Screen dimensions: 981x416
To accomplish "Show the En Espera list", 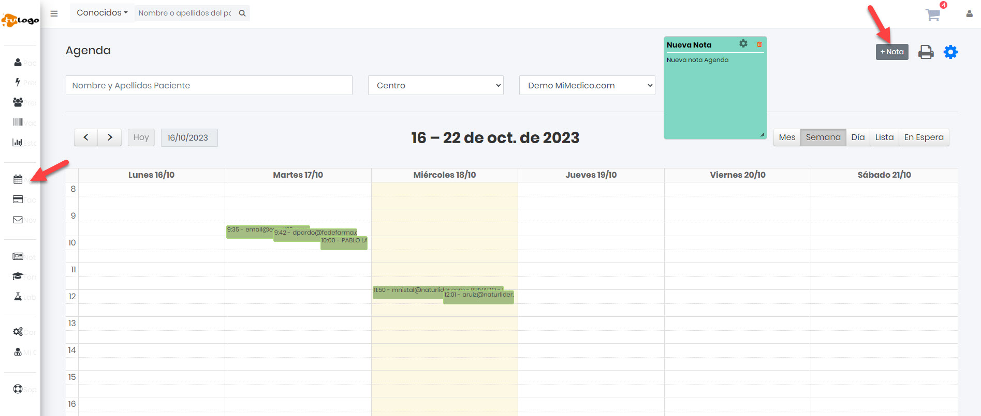I will click(x=924, y=137).
